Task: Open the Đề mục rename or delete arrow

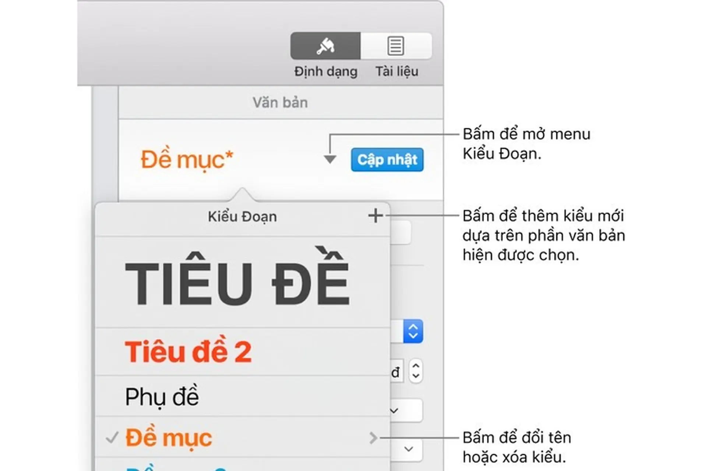Action: coord(373,438)
